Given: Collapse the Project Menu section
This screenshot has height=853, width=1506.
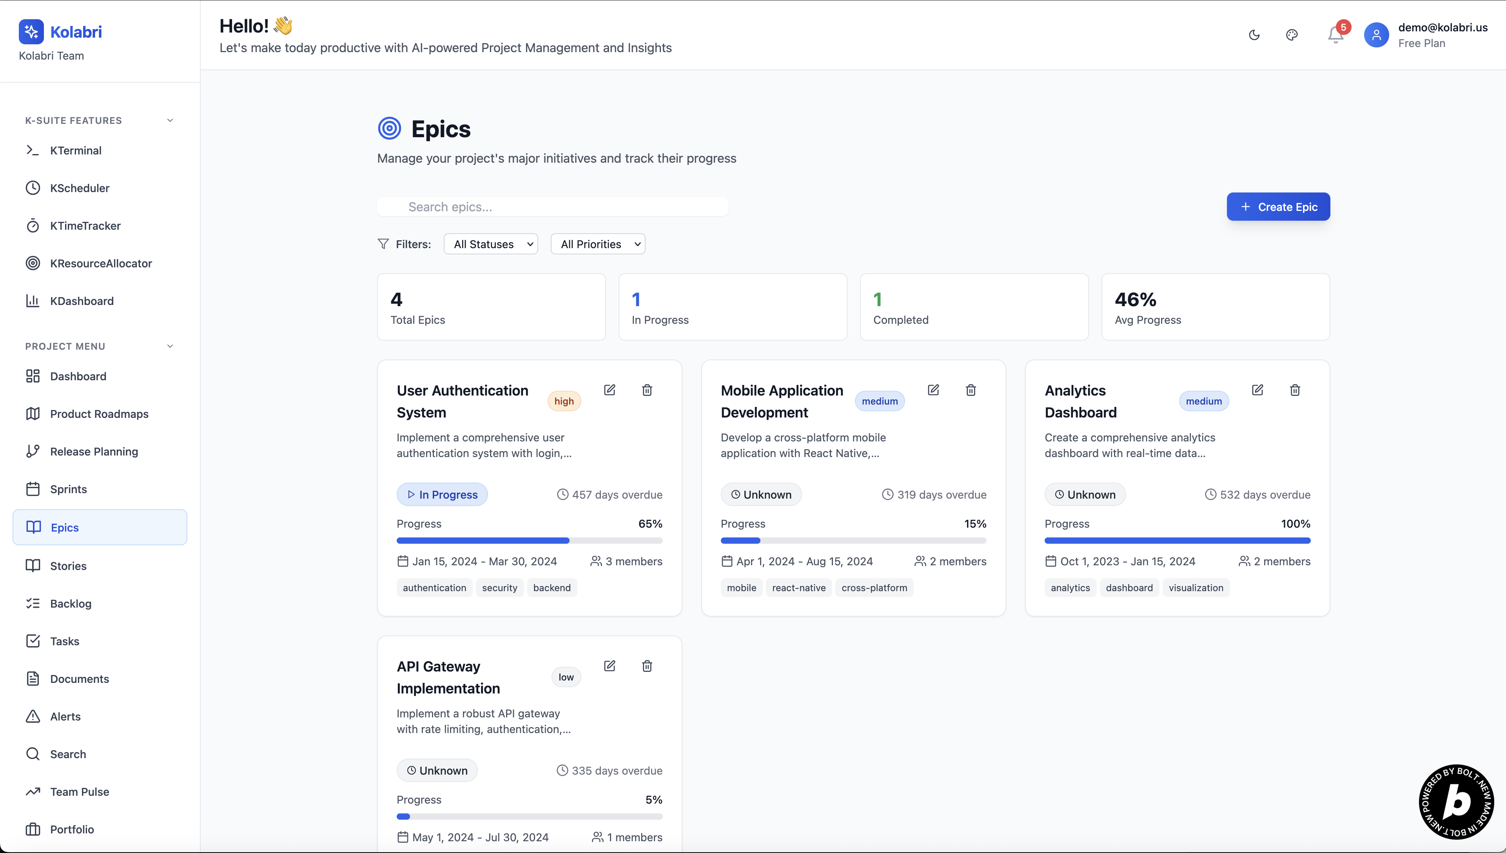Looking at the screenshot, I should point(170,346).
